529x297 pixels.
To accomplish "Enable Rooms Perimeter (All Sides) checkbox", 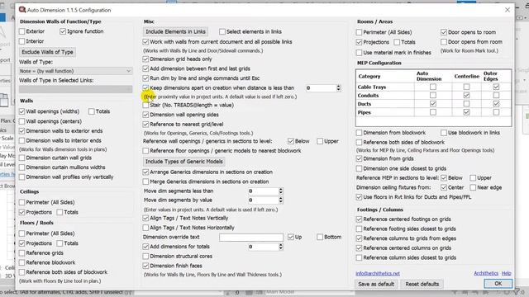I will point(360,32).
